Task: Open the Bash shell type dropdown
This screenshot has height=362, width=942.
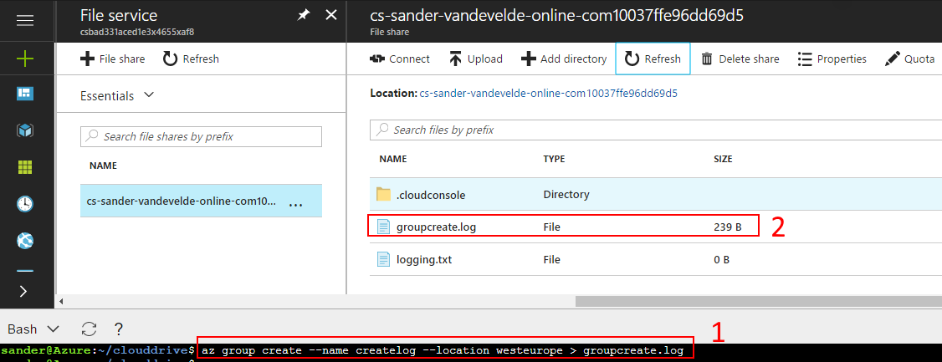Action: (34, 329)
